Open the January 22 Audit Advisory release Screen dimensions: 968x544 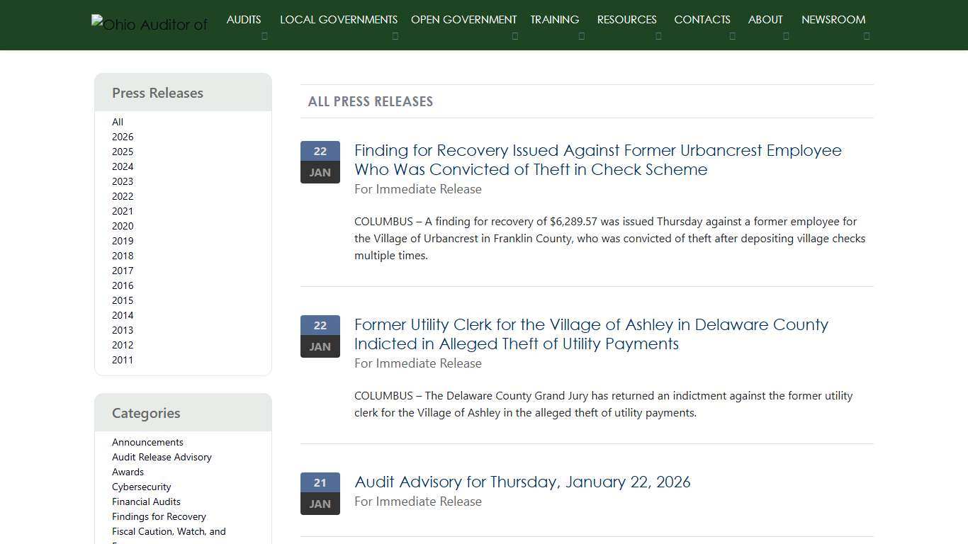pyautogui.click(x=522, y=482)
